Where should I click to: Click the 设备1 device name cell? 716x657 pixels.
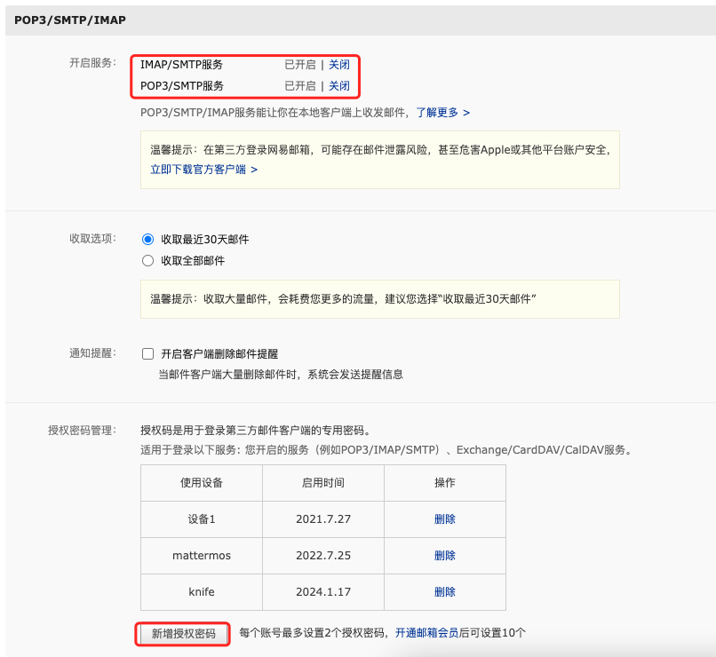coord(201,519)
